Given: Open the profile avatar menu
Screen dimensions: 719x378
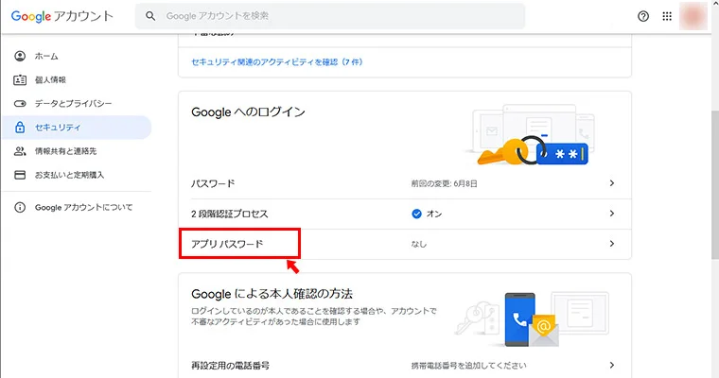Looking at the screenshot, I should 693,16.
